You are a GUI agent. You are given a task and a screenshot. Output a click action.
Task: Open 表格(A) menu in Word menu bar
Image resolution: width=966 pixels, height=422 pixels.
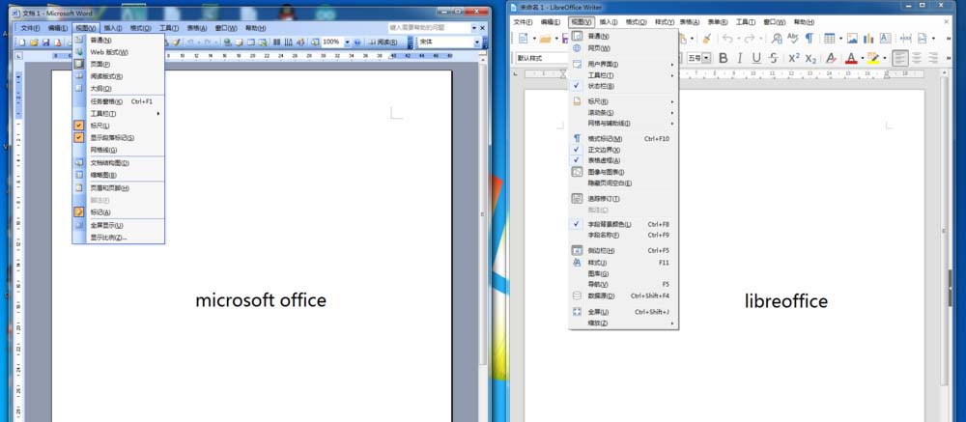(x=196, y=28)
